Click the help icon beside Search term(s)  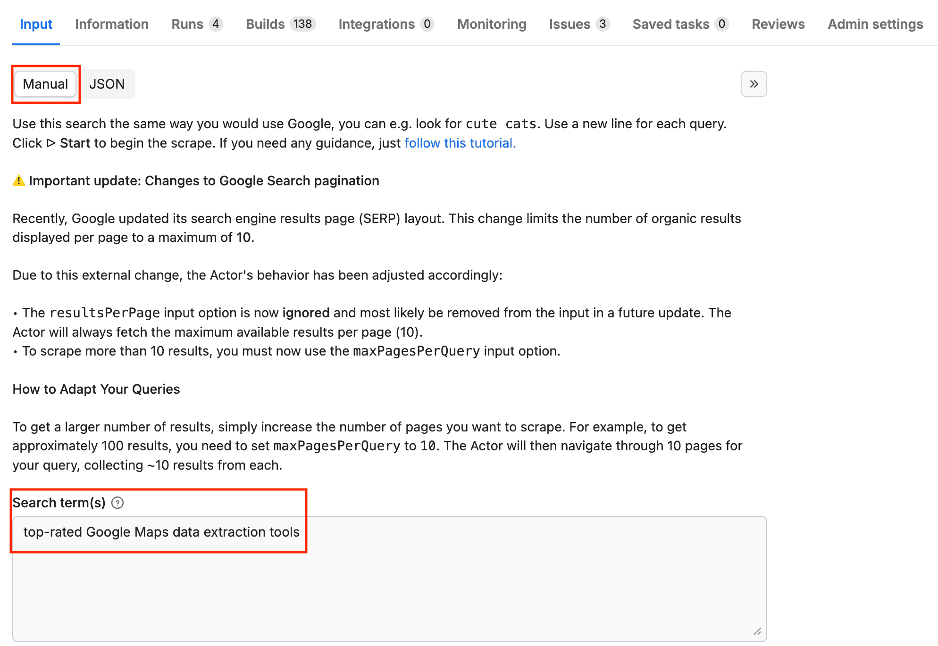pyautogui.click(x=117, y=503)
